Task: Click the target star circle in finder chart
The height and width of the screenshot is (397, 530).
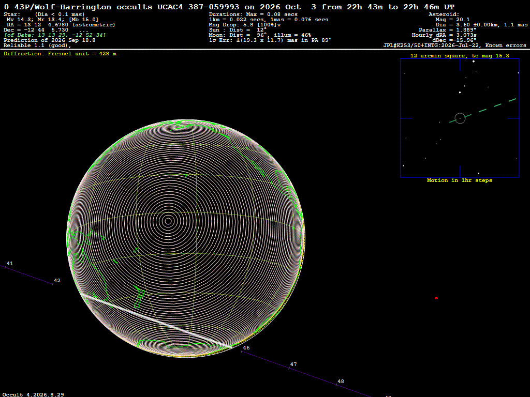Action: click(460, 118)
